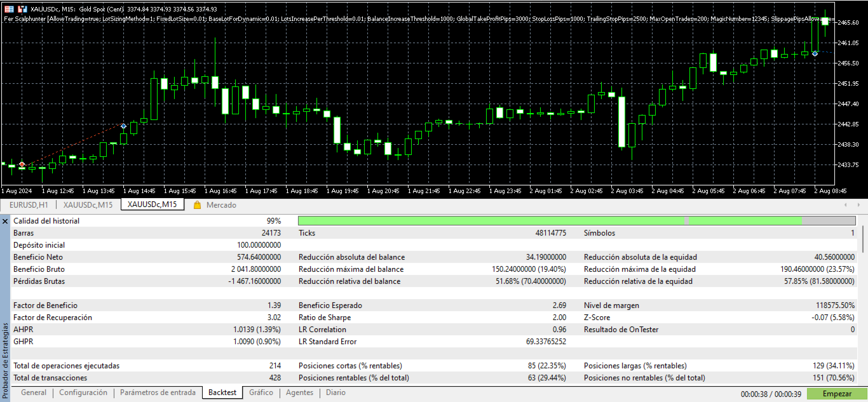The height and width of the screenshot is (402, 868).
Task: Toggle the one-click trading panel icon
Action: [23, 10]
